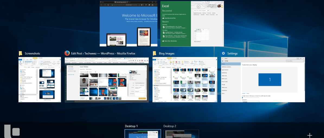Switch to the Desktop 1 thumbnail
This screenshot has height=138, width=324.
click(x=143, y=134)
